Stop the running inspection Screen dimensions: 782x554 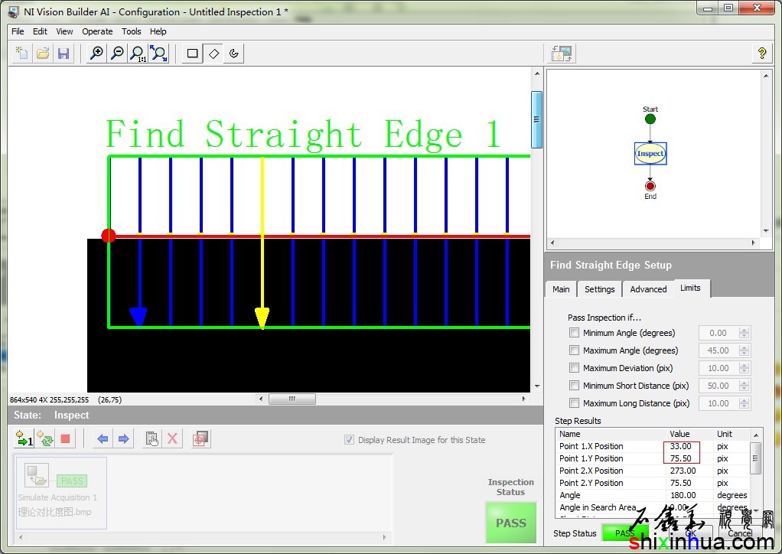pyautogui.click(x=65, y=438)
